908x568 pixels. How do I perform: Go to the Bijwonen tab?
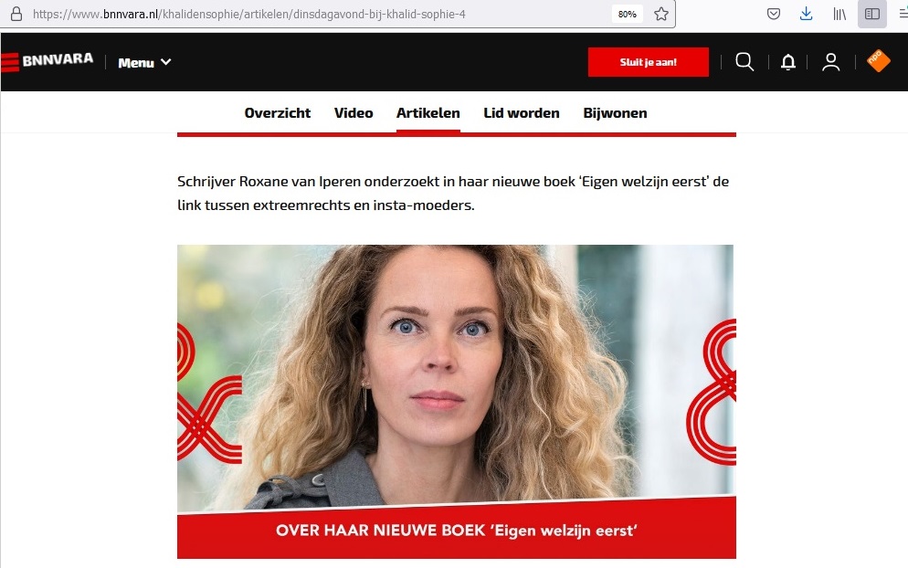615,113
